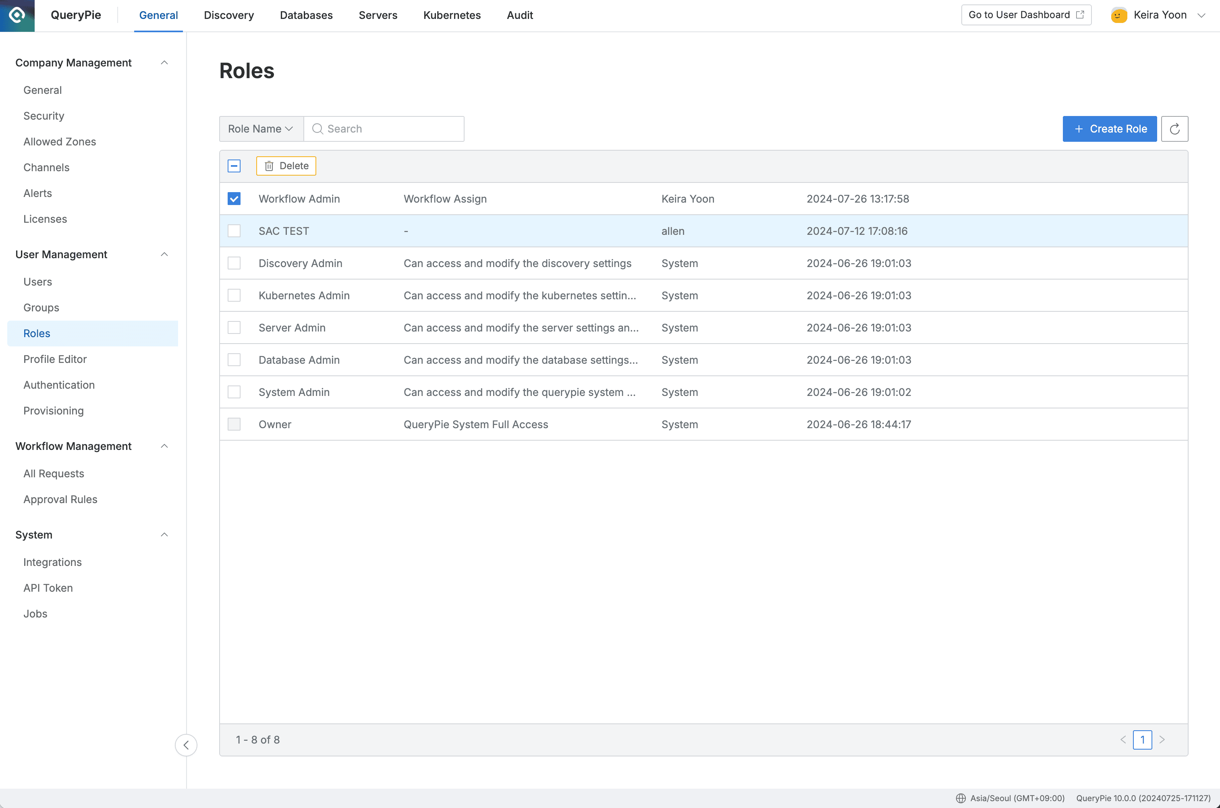Collapse the Company Management section
This screenshot has width=1220, height=808.
(164, 62)
